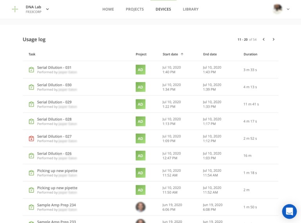The image size is (301, 223).
Task: Click the failed status icon for Serial Dilution - 027
Action: (x=31, y=138)
